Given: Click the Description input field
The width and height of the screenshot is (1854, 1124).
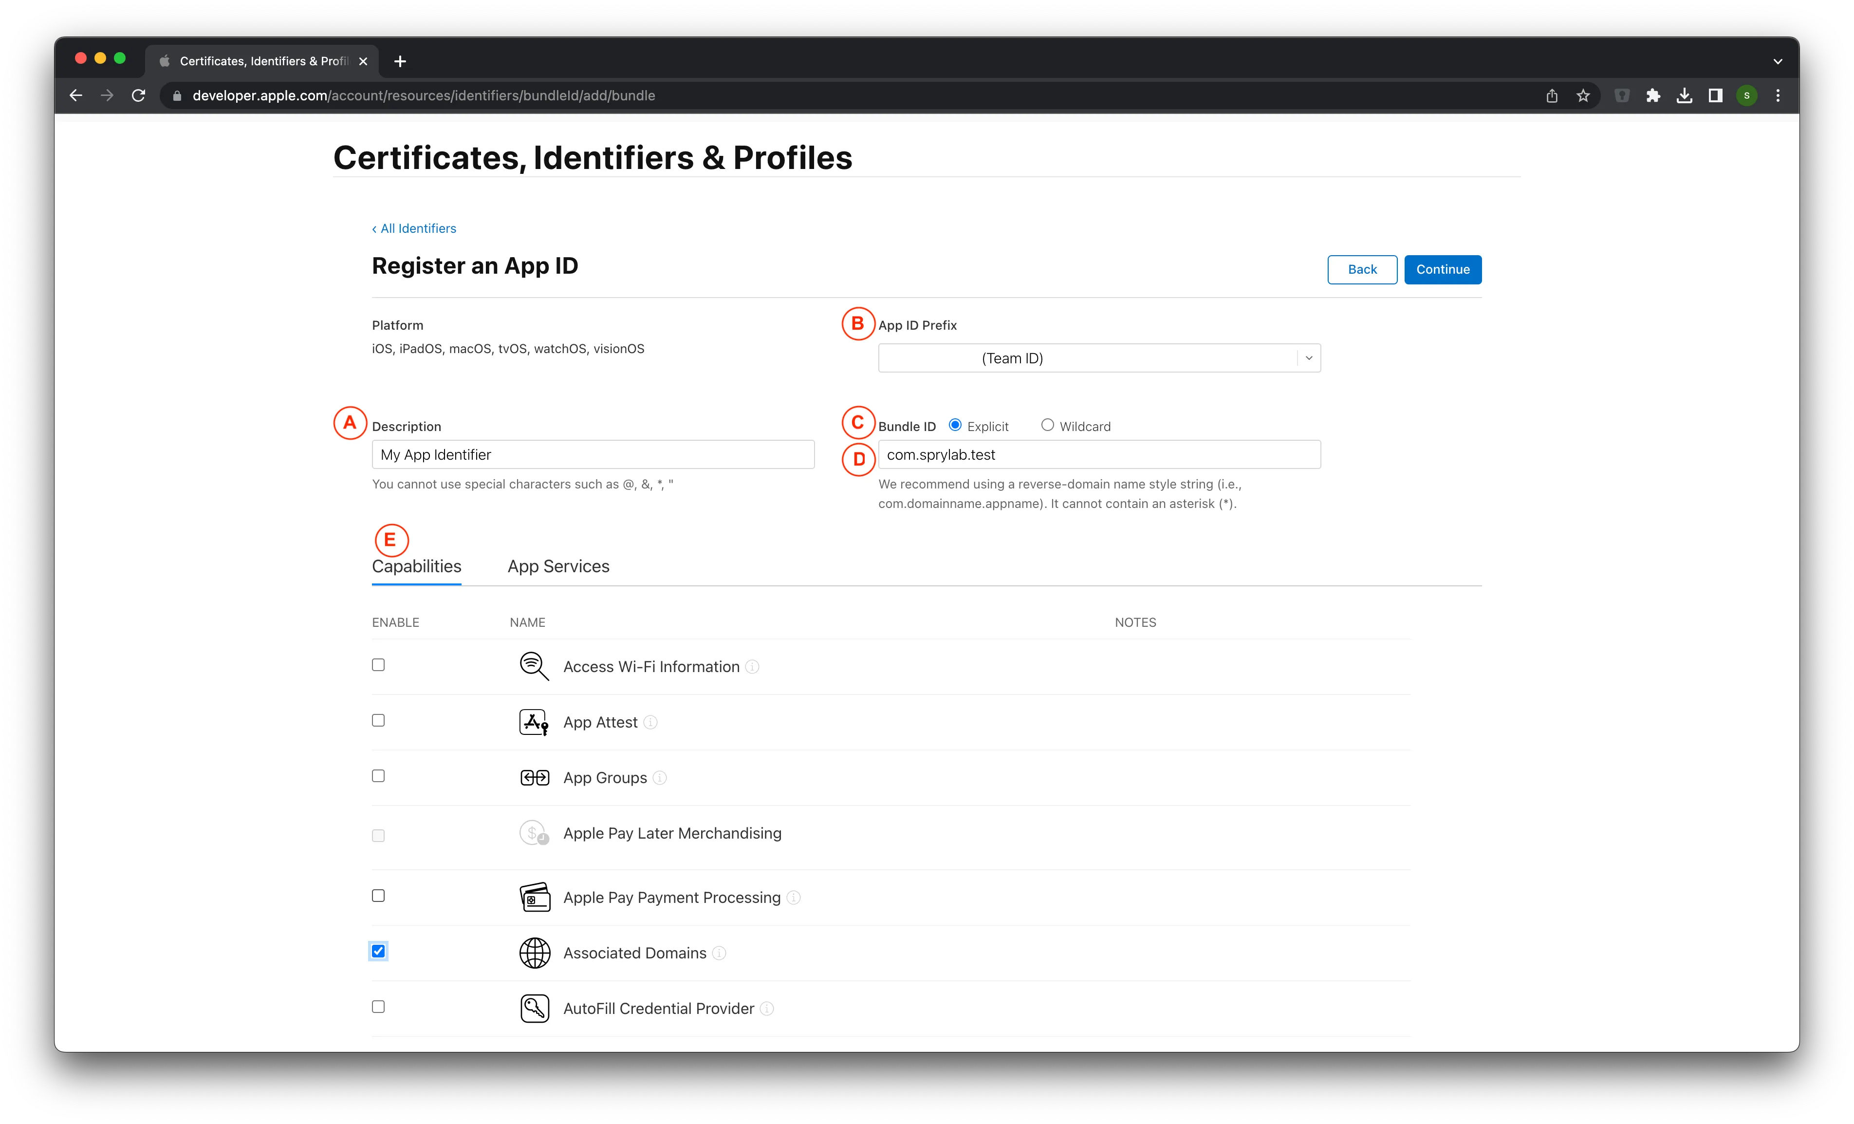Looking at the screenshot, I should tap(593, 455).
